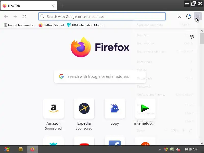204x153 pixels.
Task: Expand the Bookmarks submenu
Action: click(x=165, y=62)
